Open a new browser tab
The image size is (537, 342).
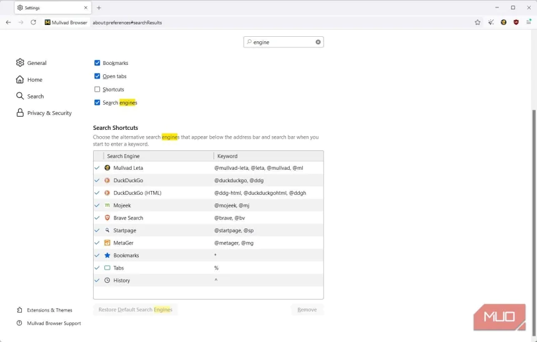click(x=99, y=7)
